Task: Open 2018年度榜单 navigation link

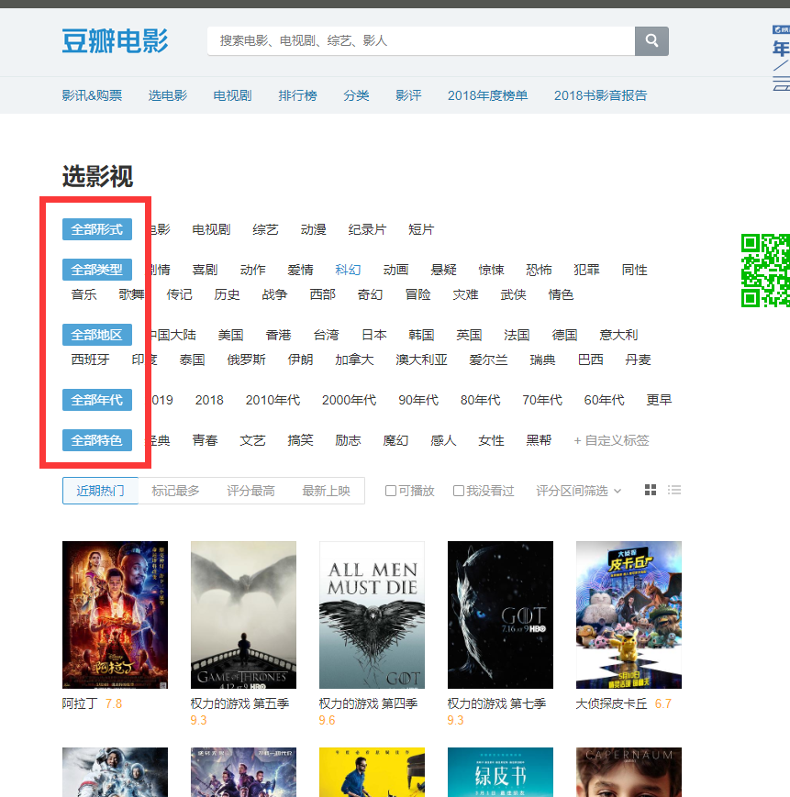Action: click(487, 95)
